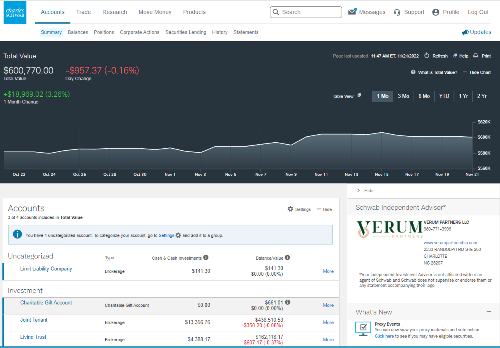Select the 3 Mo chart range
Viewport: 500px width, 348px height.
(x=403, y=96)
